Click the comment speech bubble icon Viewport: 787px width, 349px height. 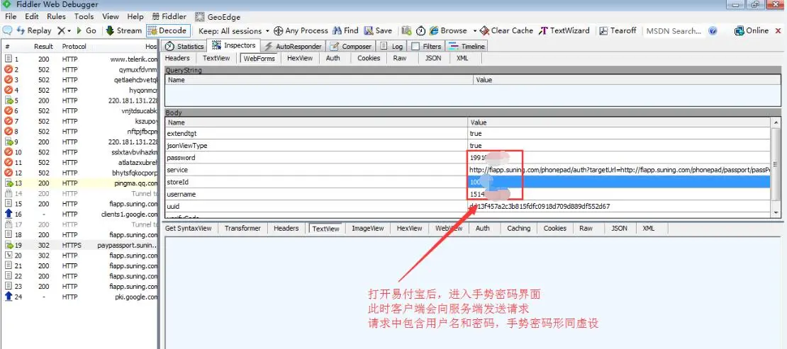(x=7, y=30)
